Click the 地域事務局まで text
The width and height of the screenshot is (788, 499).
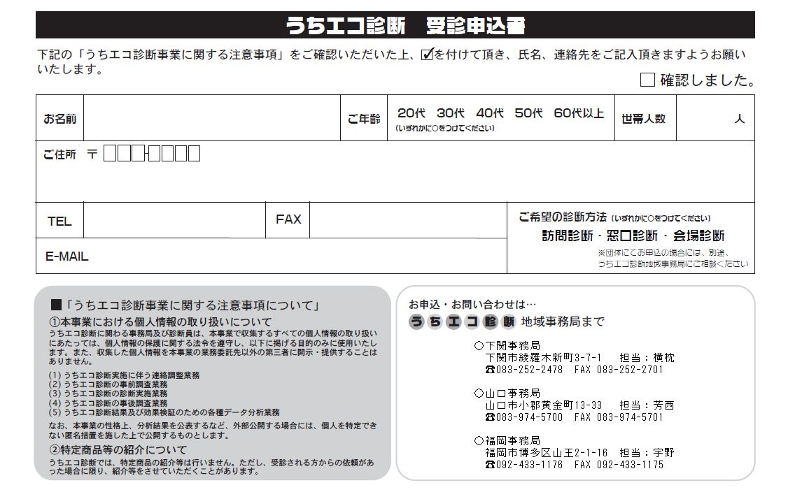(x=563, y=321)
